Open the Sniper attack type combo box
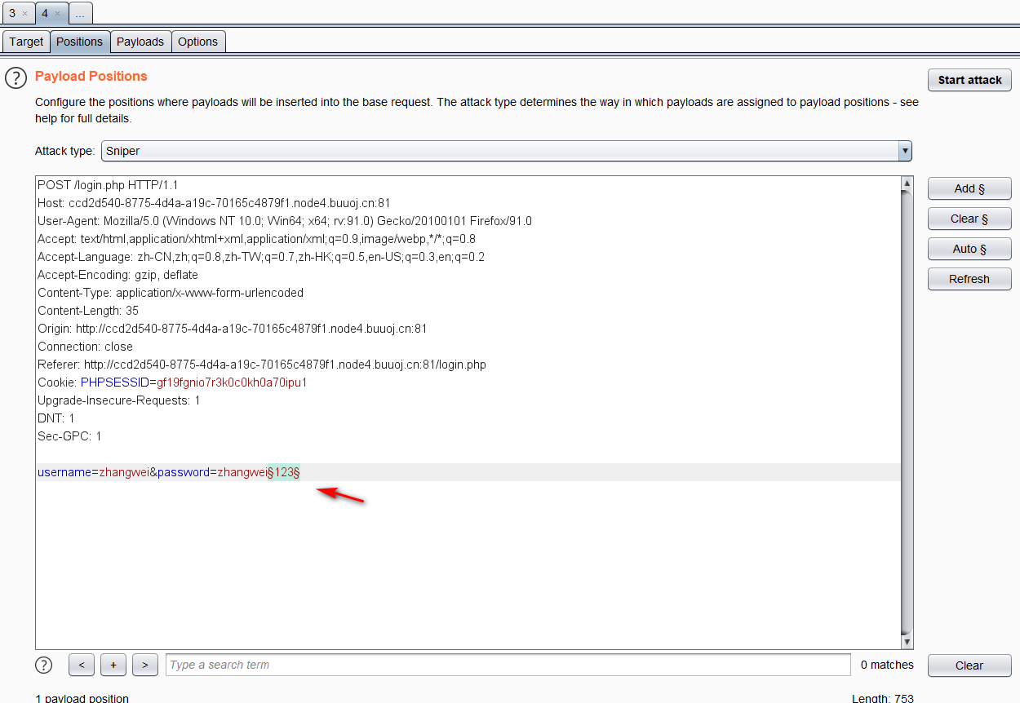Image resolution: width=1020 pixels, height=703 pixels. coord(498,151)
